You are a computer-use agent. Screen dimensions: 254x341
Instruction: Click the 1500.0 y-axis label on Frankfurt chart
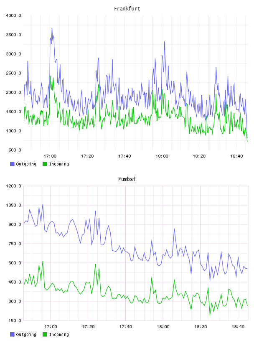[13, 112]
